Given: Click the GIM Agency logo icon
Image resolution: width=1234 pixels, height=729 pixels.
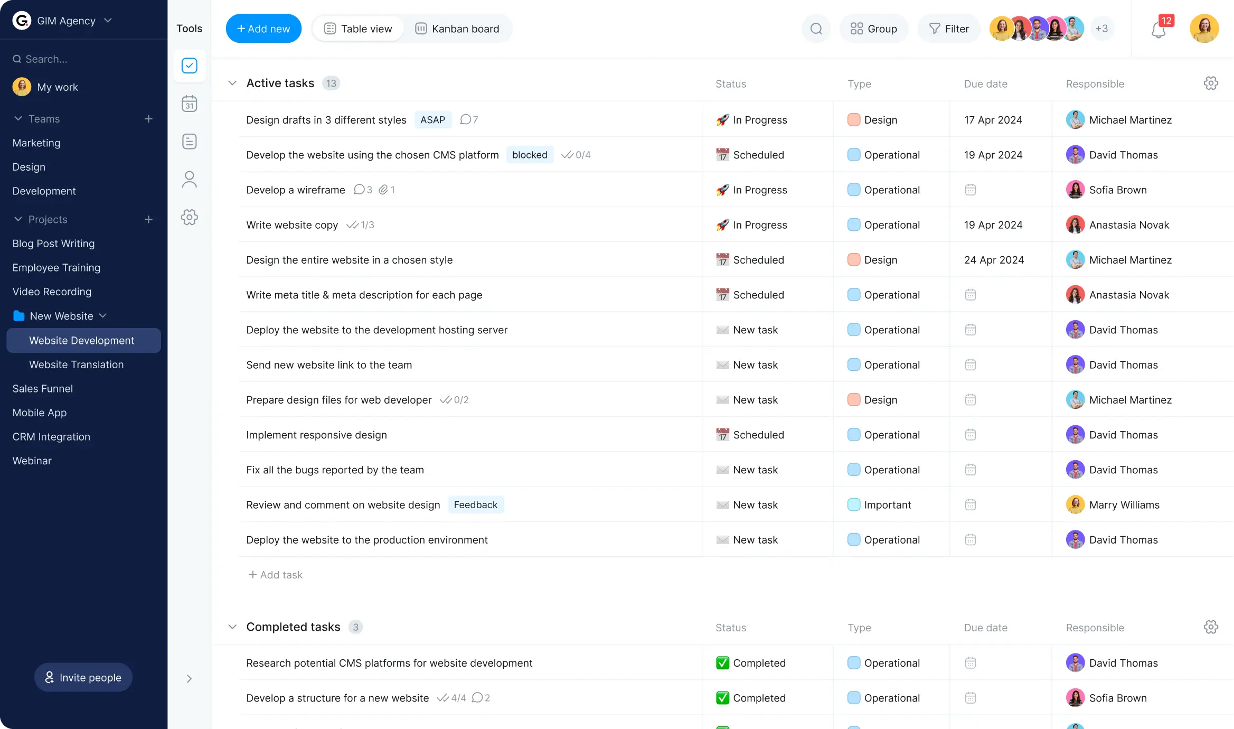Looking at the screenshot, I should tap(22, 21).
